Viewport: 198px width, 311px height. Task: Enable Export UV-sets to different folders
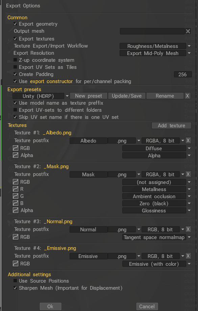tap(15, 110)
